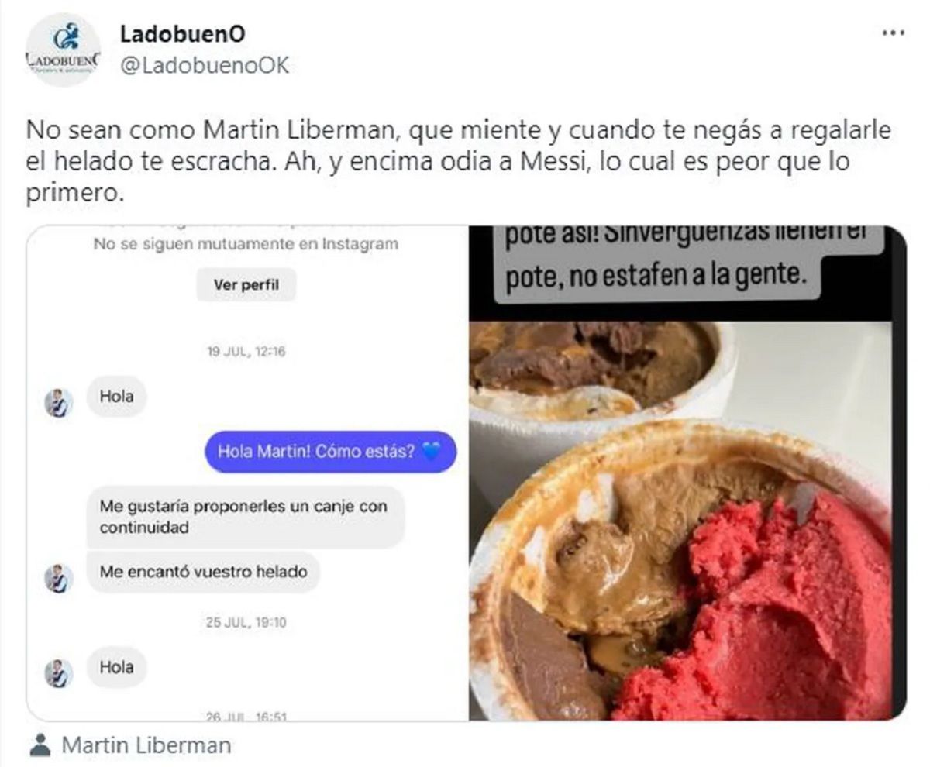
Task: Click the LadobuenO profile avatar
Action: pyautogui.click(x=63, y=50)
